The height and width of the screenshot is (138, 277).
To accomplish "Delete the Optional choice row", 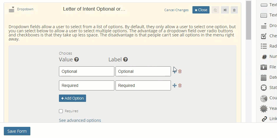I will point(180,71).
